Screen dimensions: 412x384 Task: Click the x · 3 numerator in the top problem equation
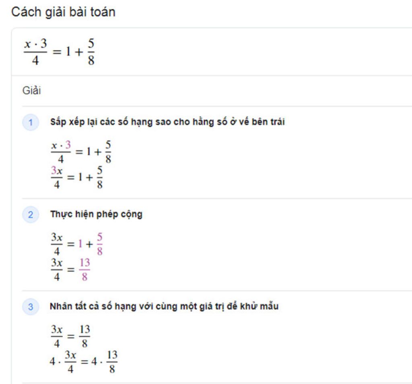[35, 44]
